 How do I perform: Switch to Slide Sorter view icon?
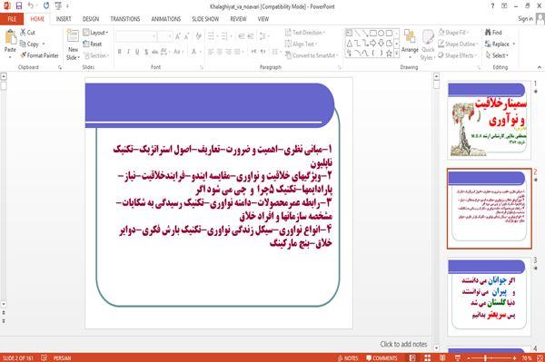pyautogui.click(x=428, y=357)
